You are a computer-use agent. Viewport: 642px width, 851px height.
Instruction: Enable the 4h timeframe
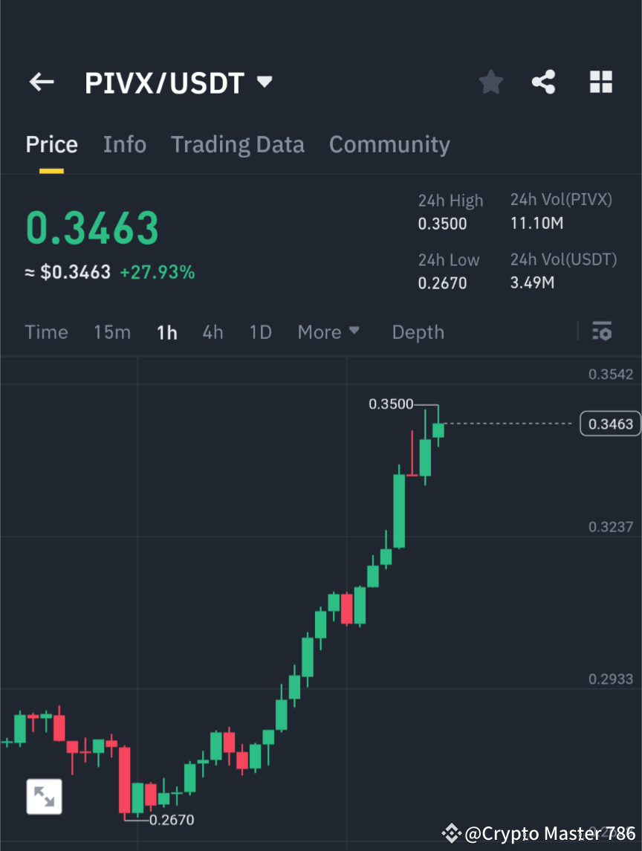pyautogui.click(x=213, y=331)
